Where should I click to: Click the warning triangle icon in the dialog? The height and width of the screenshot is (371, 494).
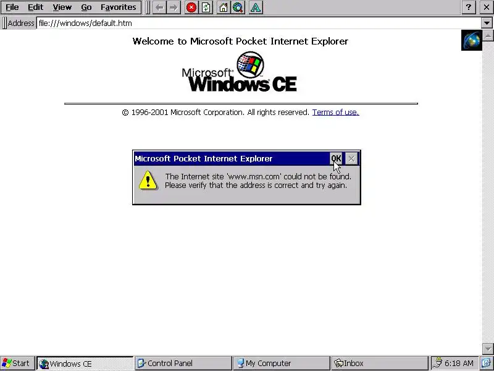click(x=148, y=181)
